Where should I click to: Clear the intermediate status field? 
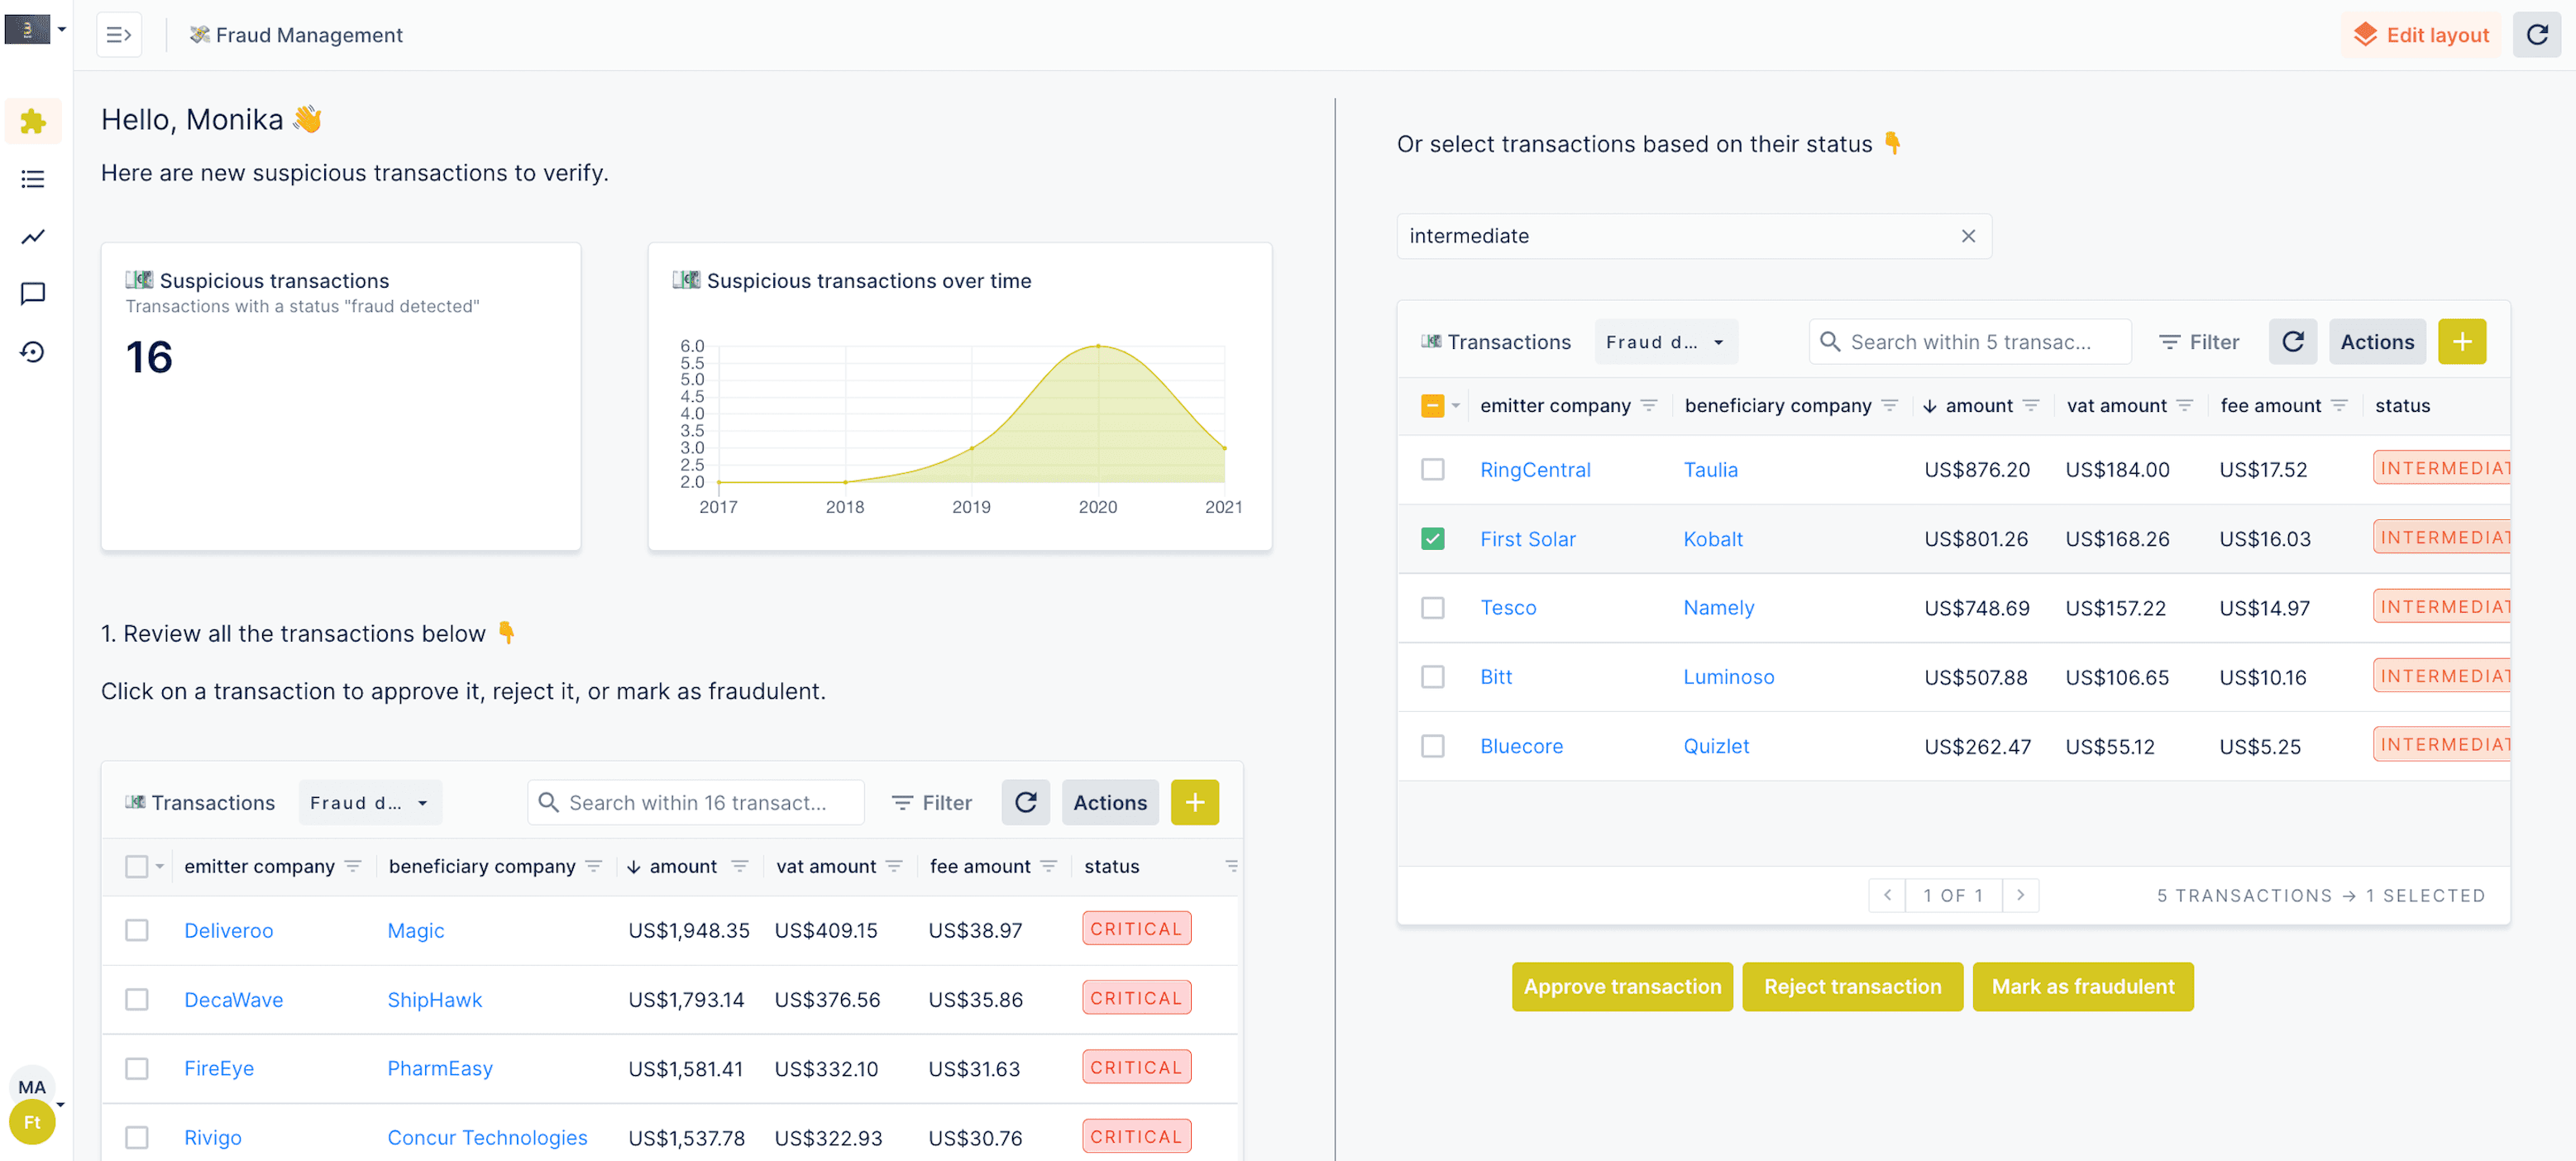click(1968, 236)
